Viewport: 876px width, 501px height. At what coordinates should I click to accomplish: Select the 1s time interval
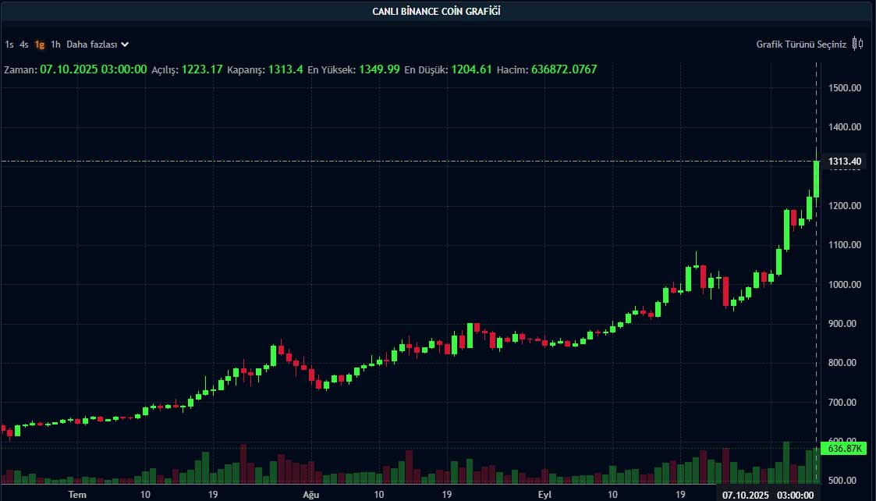pyautogui.click(x=9, y=44)
